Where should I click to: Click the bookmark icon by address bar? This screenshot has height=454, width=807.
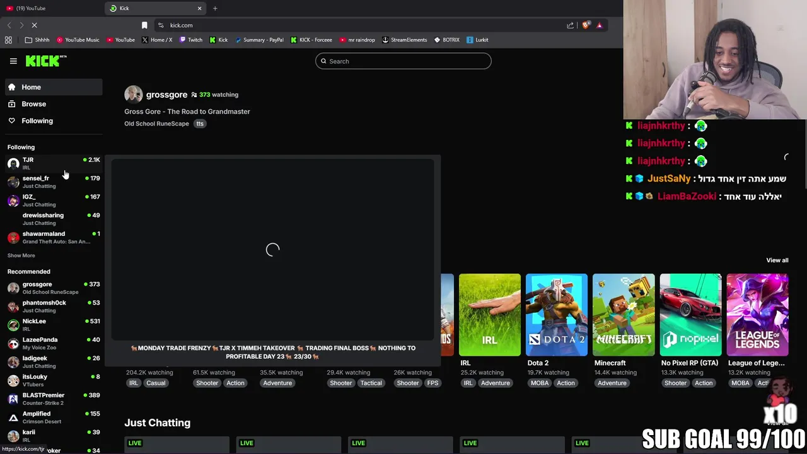144,25
